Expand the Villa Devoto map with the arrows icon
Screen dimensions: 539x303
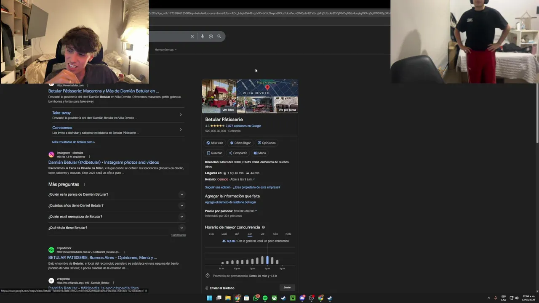click(x=294, y=84)
